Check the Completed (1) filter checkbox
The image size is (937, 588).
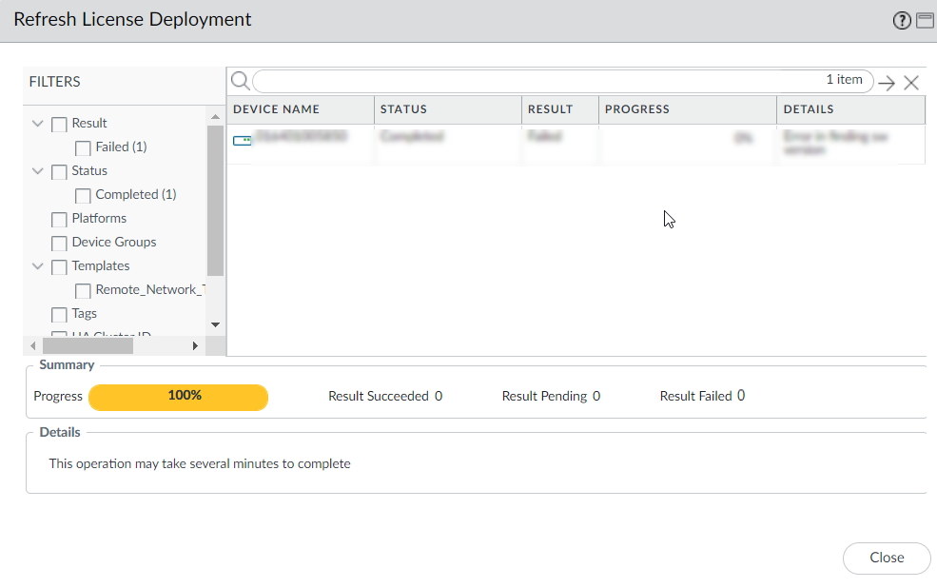click(83, 195)
